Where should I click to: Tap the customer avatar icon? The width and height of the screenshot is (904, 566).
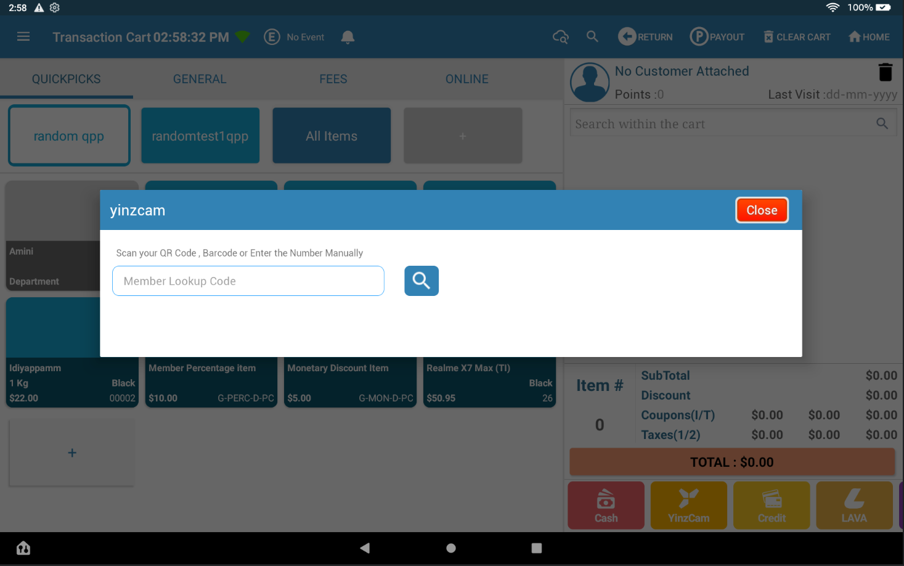coord(590,82)
